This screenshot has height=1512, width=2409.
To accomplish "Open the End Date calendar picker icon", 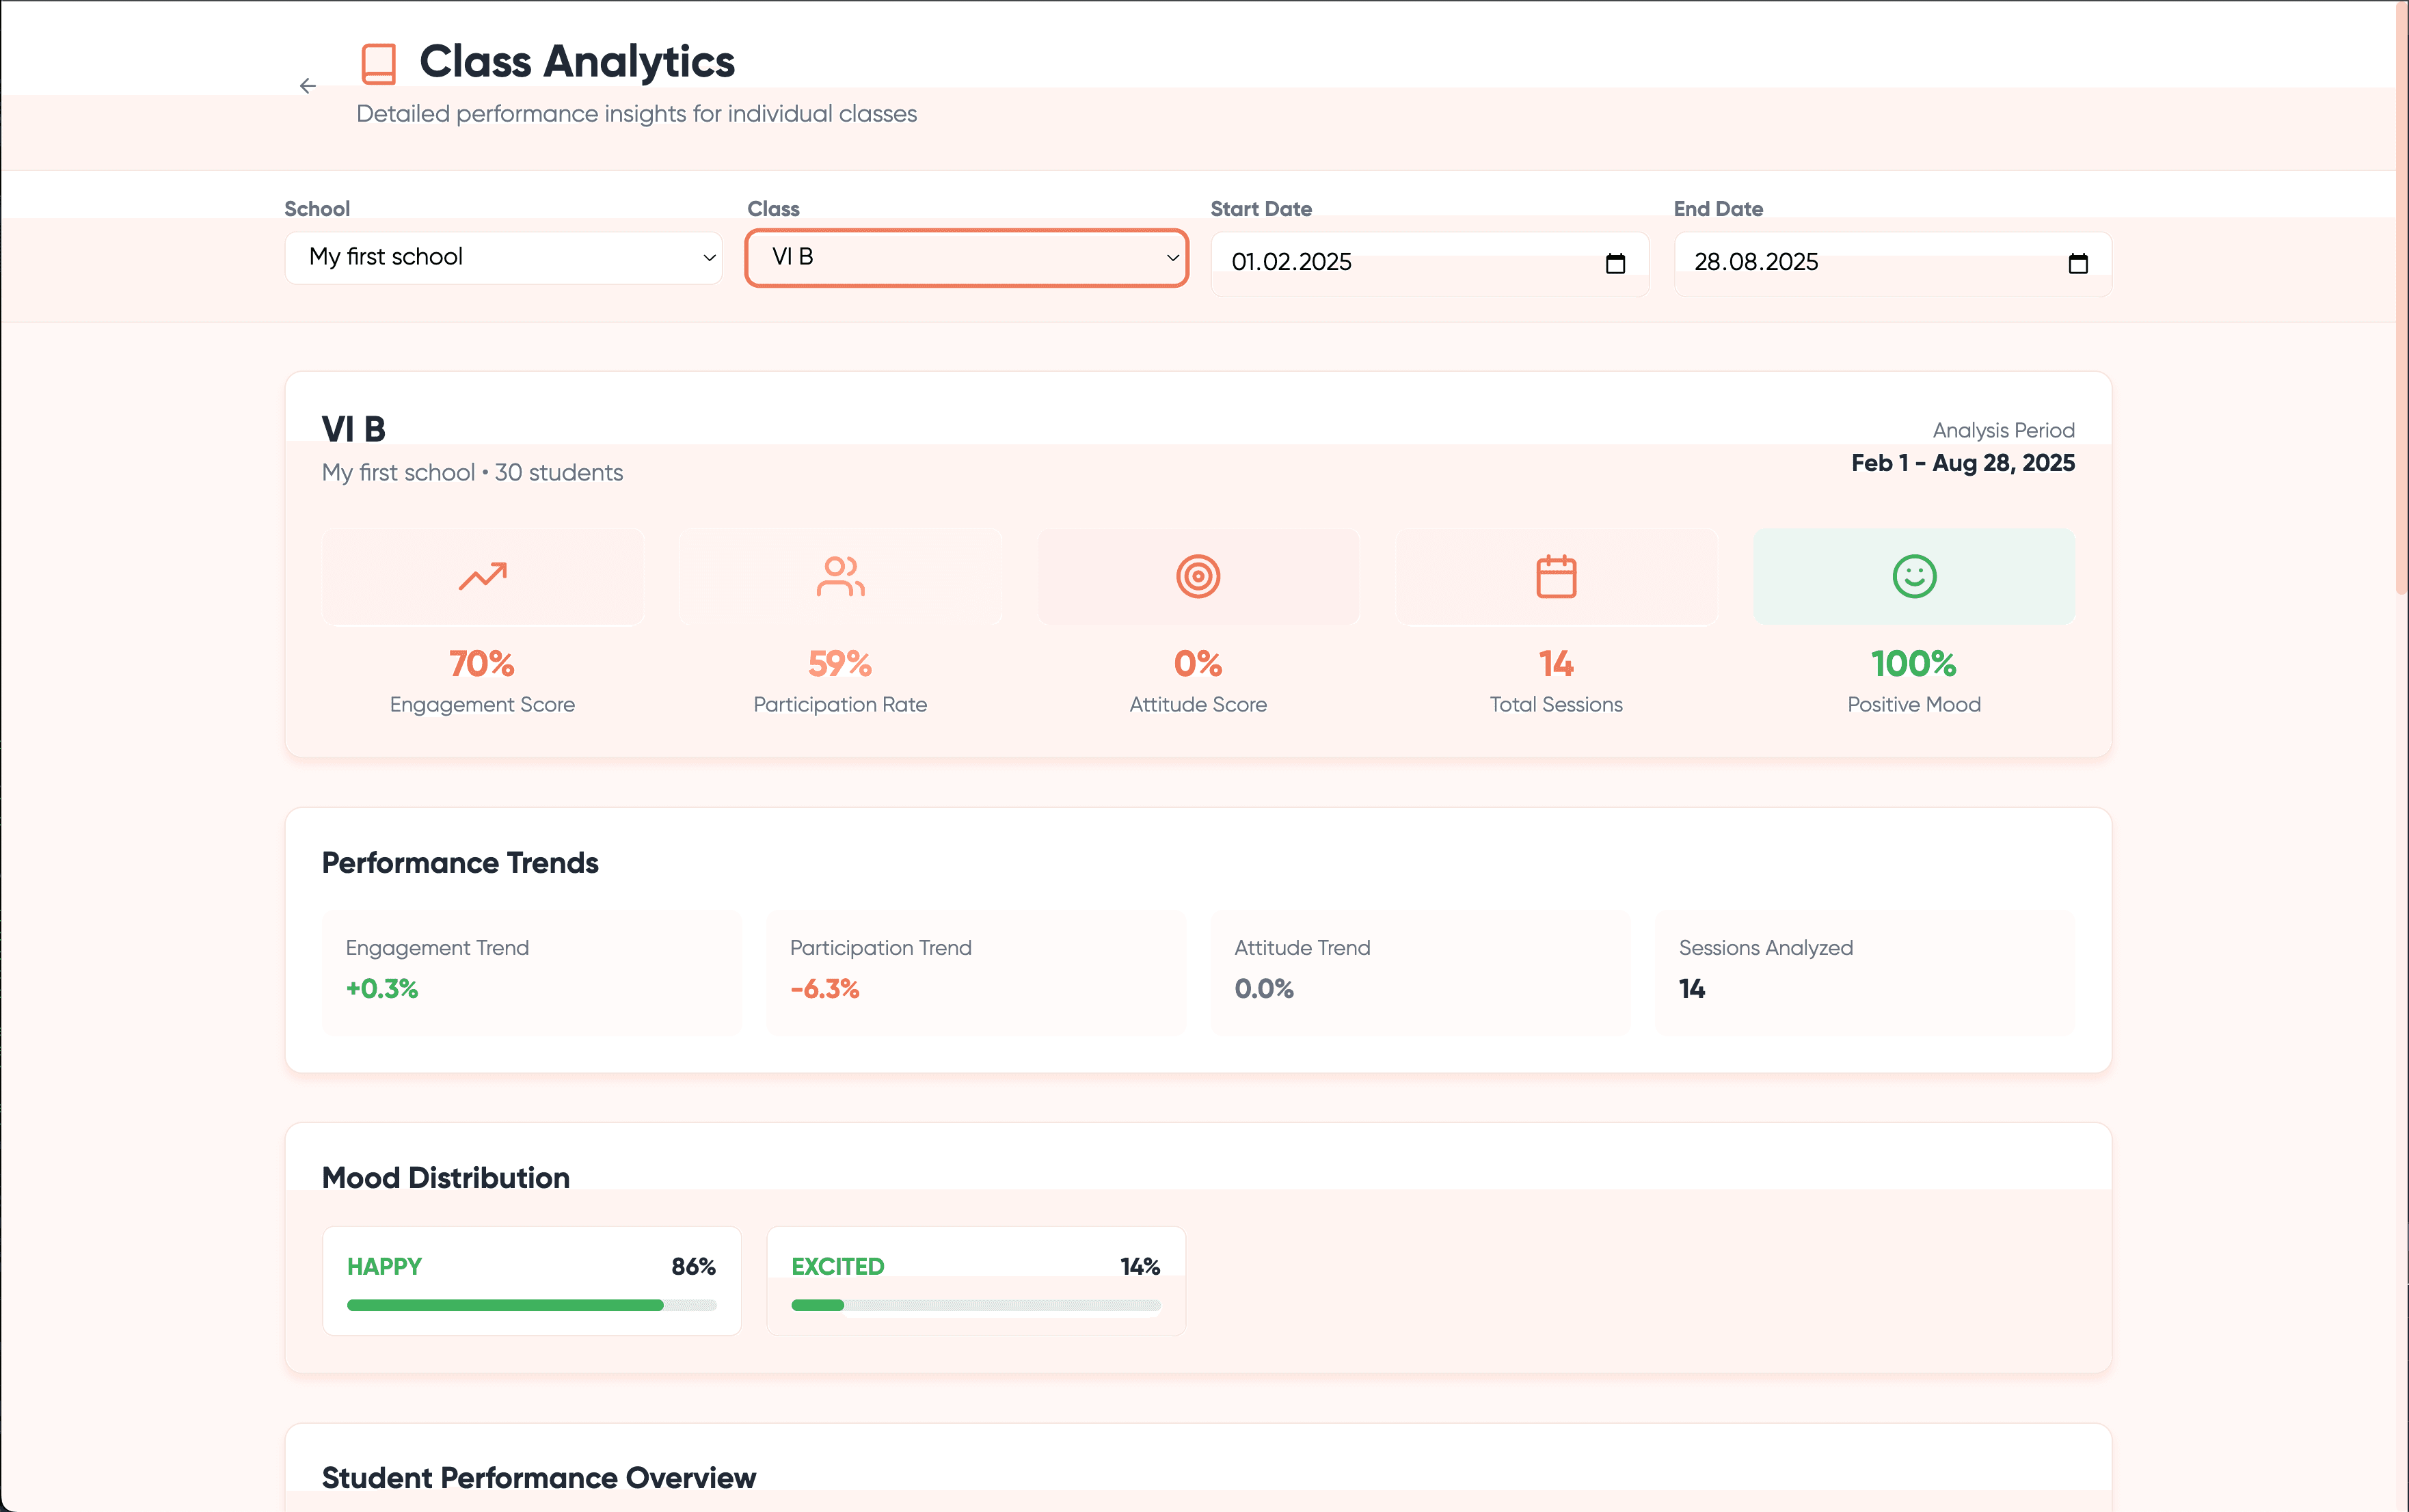I will point(2078,263).
